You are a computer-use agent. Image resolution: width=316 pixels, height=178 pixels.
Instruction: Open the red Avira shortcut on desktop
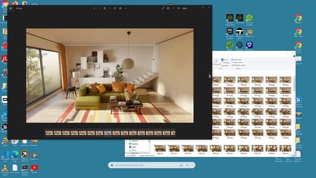point(4,59)
